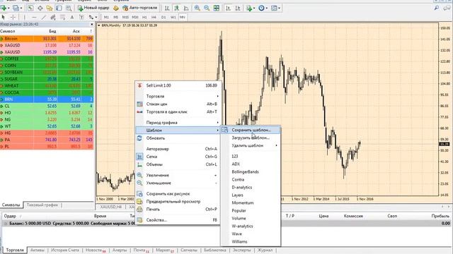This screenshot has height=254, width=453.
Task: Select the Cursor arrow tool
Action: (x=4, y=17)
